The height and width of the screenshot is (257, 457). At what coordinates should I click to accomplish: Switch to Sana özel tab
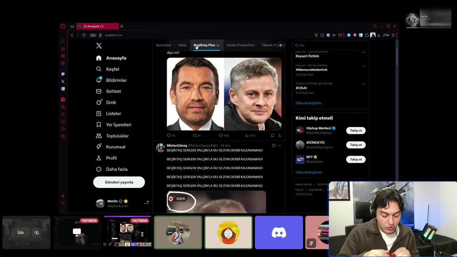(x=164, y=45)
